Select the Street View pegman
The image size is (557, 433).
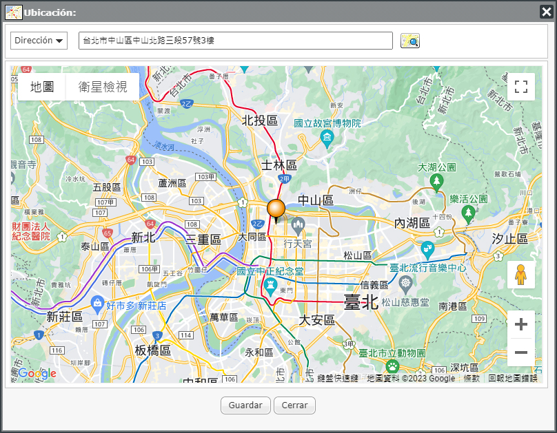[521, 275]
